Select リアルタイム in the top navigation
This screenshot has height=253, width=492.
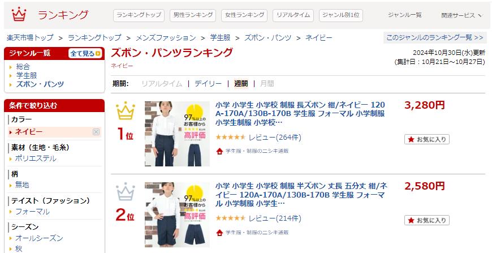[x=294, y=15]
